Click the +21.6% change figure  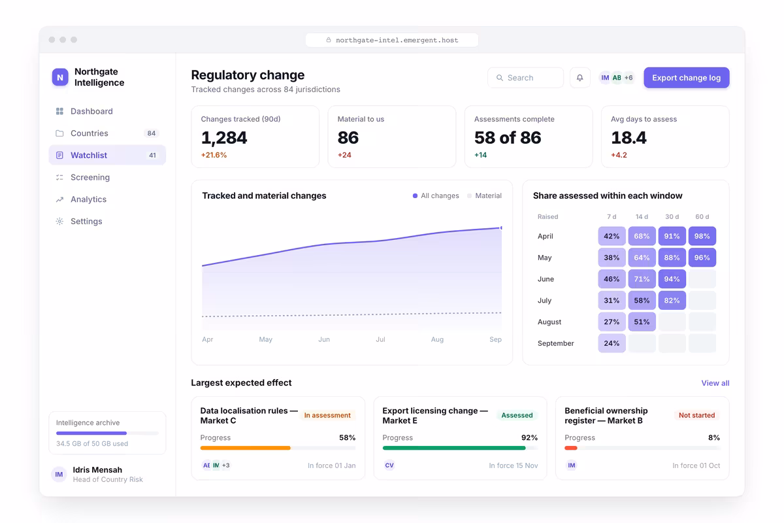[214, 156]
